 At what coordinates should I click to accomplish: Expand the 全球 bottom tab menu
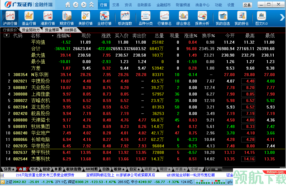click(196, 169)
